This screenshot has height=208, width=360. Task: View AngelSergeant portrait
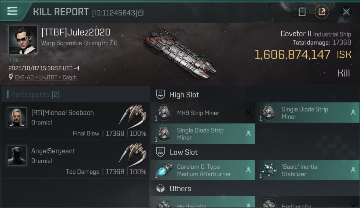coord(17,155)
